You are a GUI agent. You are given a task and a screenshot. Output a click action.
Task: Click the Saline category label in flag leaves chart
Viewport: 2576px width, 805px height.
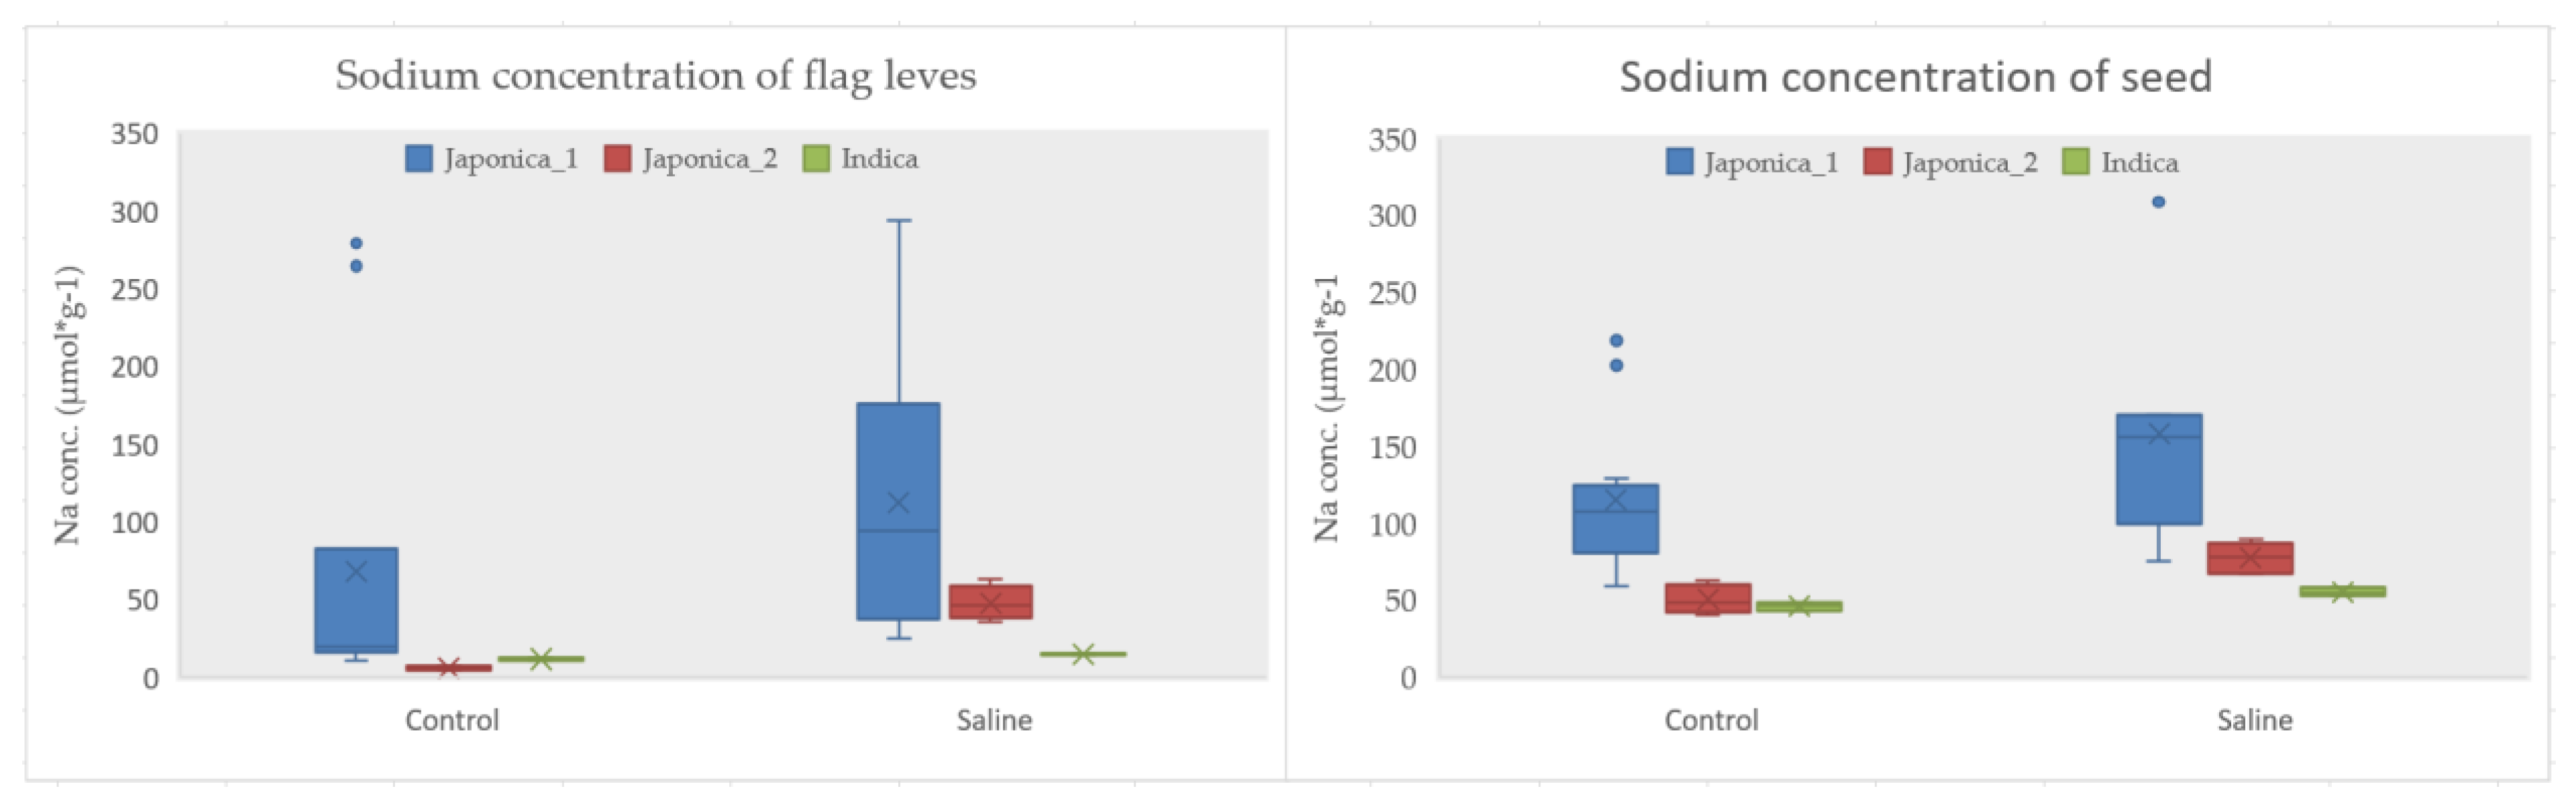[994, 720]
